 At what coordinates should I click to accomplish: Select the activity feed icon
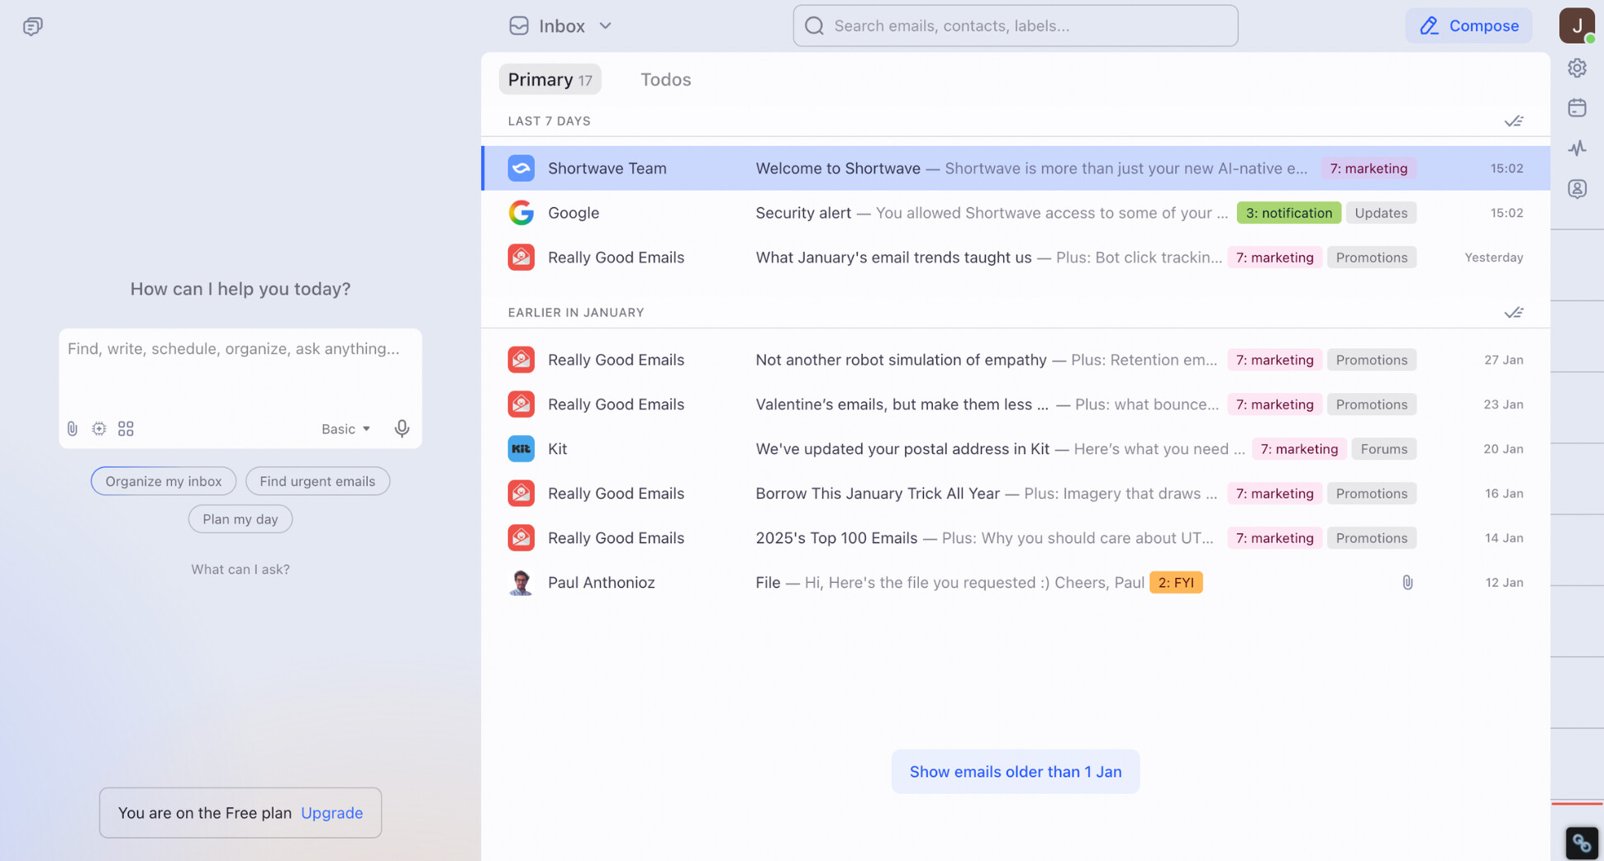1578,149
